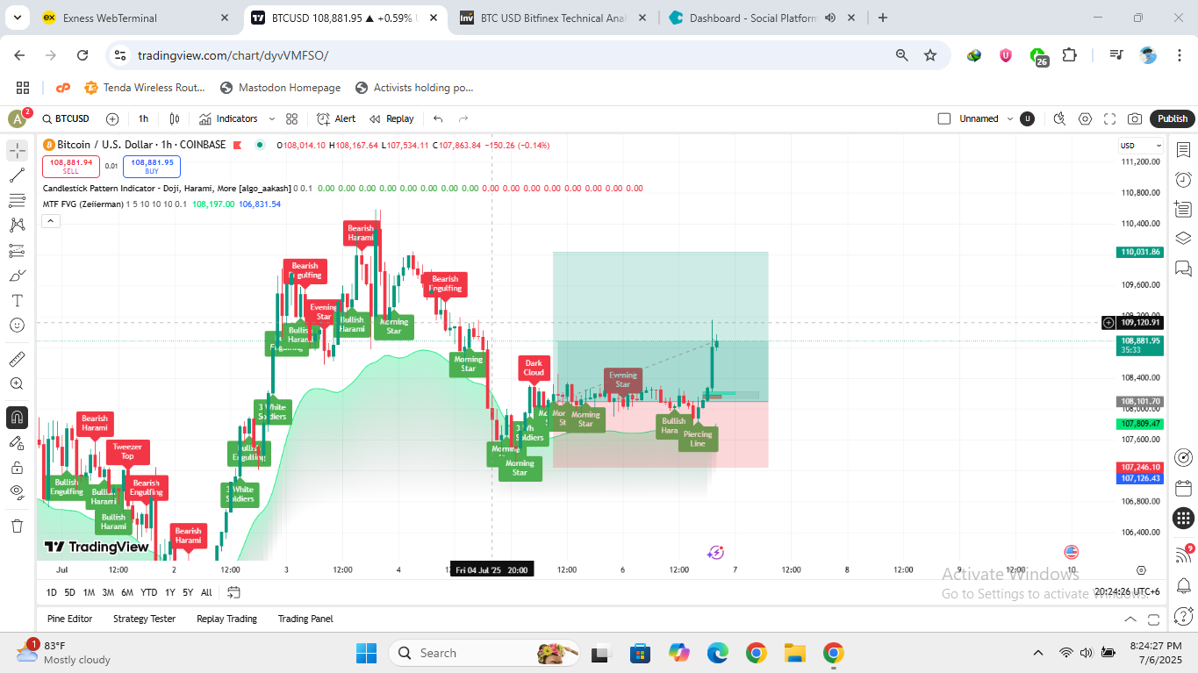Open the USD currency dropdown
Image resolution: width=1198 pixels, height=673 pixels.
tap(1141, 146)
